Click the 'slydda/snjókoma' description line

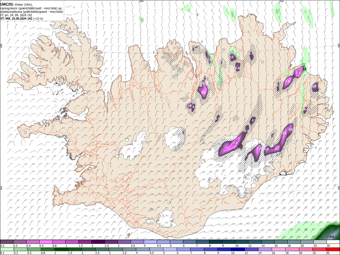pos(32,12)
